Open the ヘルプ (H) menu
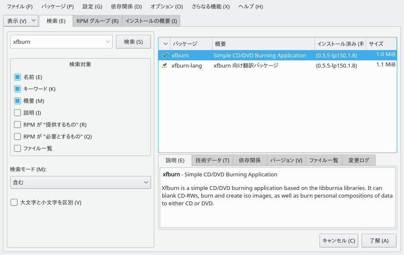This screenshot has height=255, width=404. coord(251,6)
